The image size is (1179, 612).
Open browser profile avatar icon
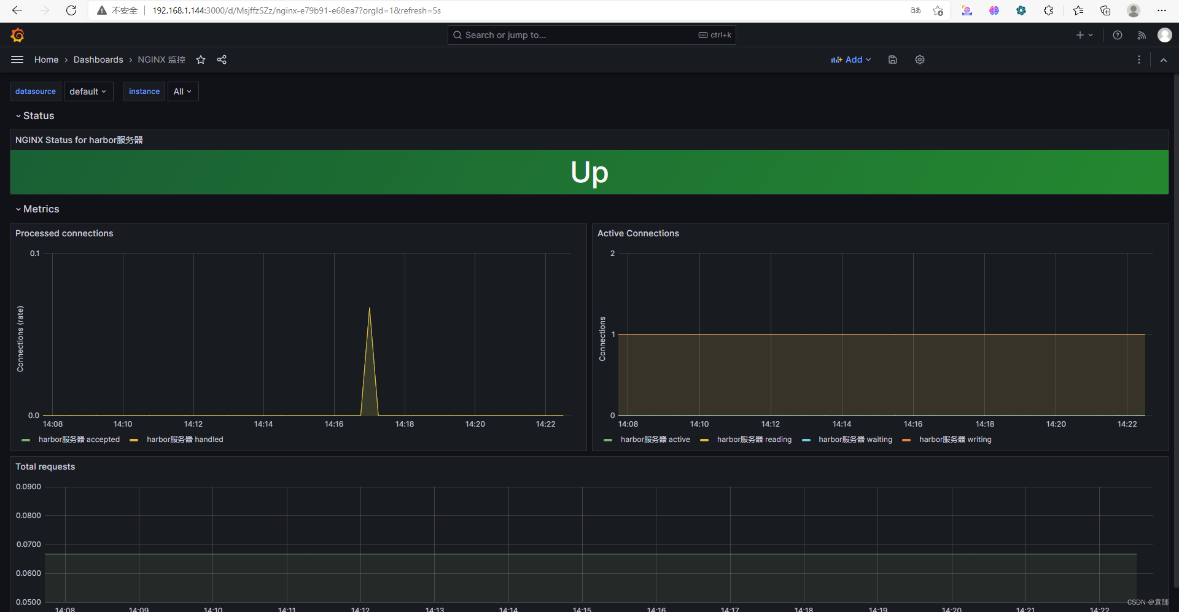(1134, 10)
